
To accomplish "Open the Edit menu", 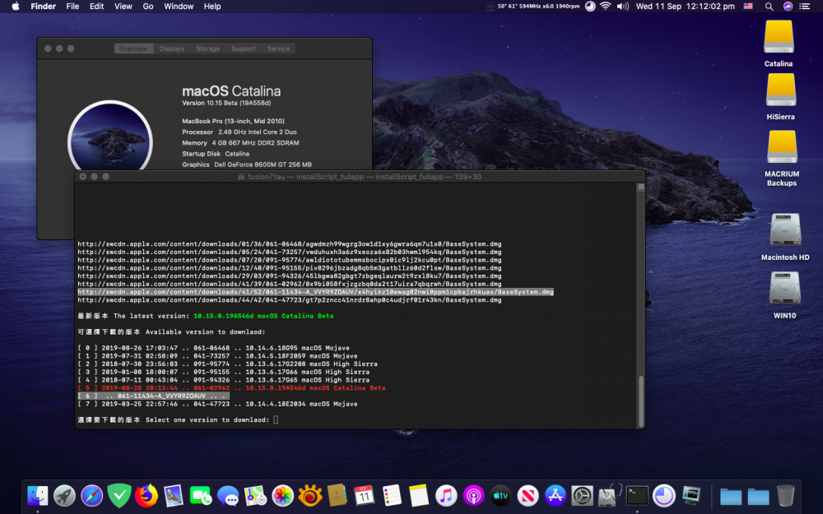I will [x=96, y=7].
